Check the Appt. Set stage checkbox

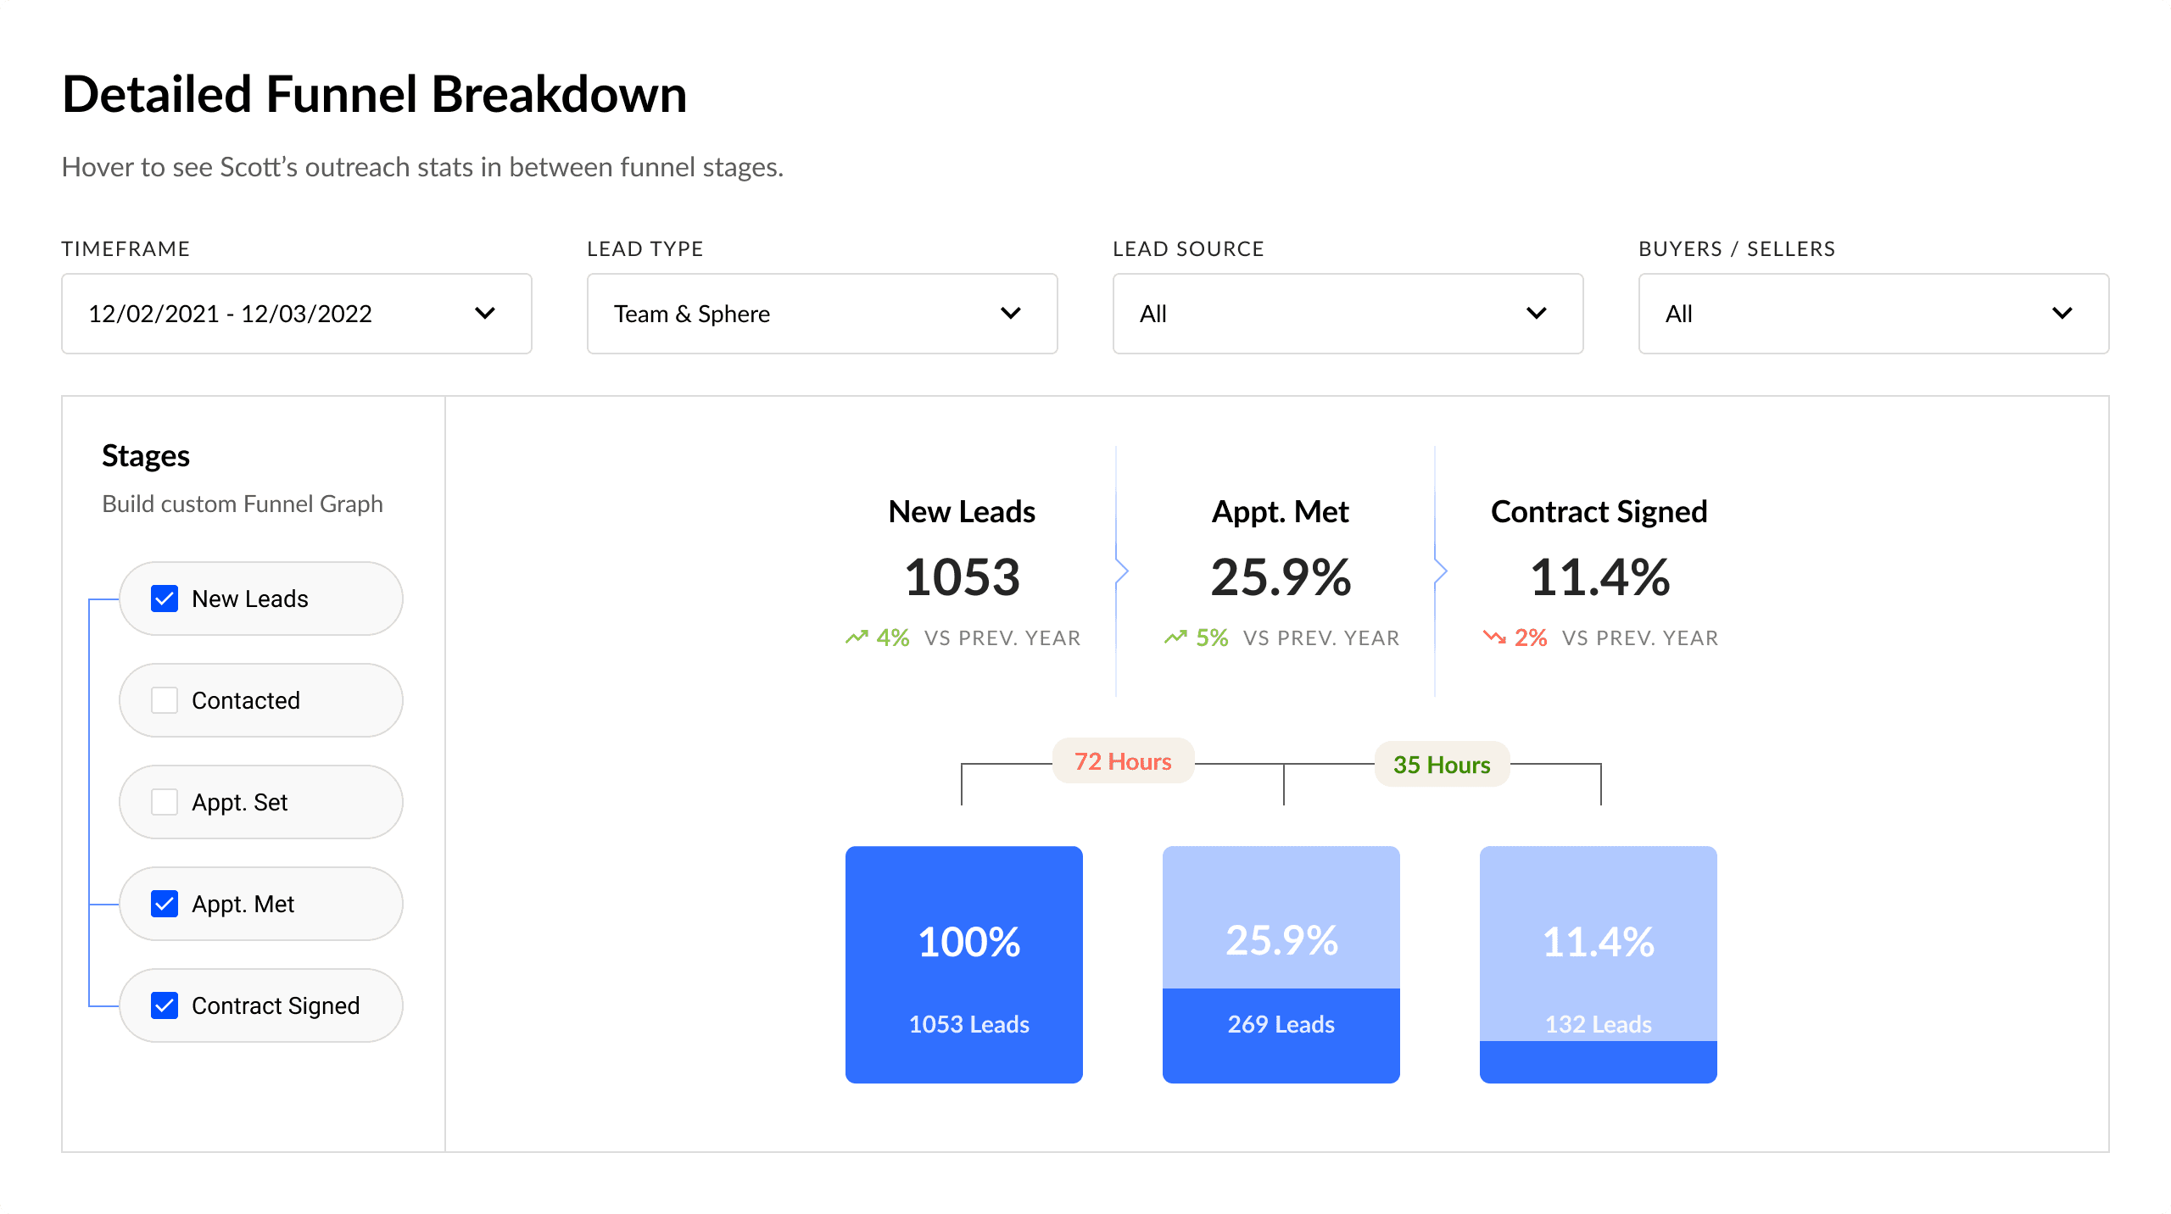(x=165, y=802)
